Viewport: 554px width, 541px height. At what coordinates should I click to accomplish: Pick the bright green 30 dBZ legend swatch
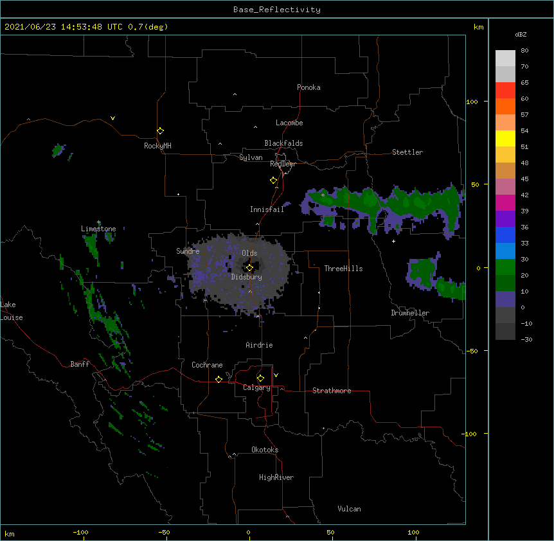(x=505, y=267)
